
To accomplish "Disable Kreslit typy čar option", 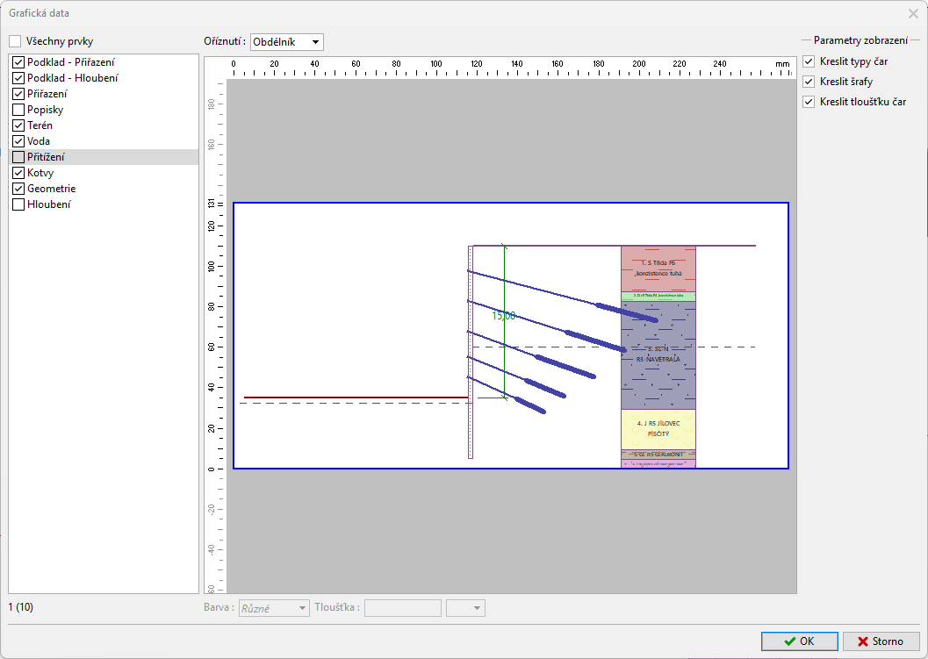I will coord(809,61).
